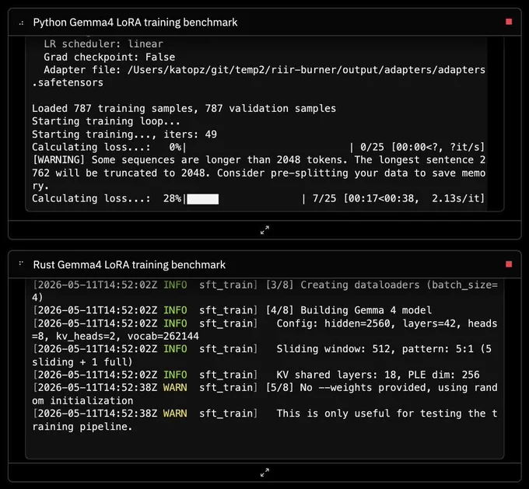The image size is (529, 489).
Task: Expand the Python benchmark panel to fullscreen
Action: click(x=264, y=230)
